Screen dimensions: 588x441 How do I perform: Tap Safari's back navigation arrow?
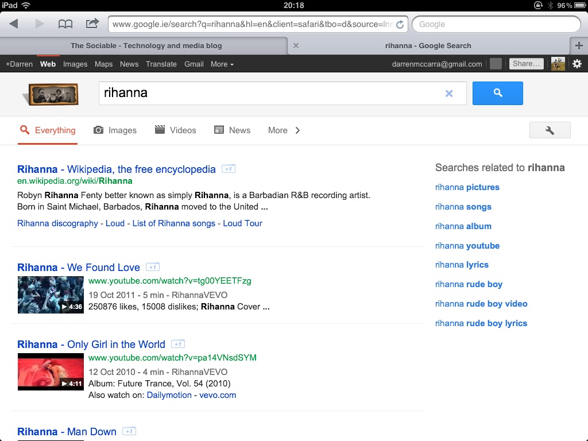(14, 24)
